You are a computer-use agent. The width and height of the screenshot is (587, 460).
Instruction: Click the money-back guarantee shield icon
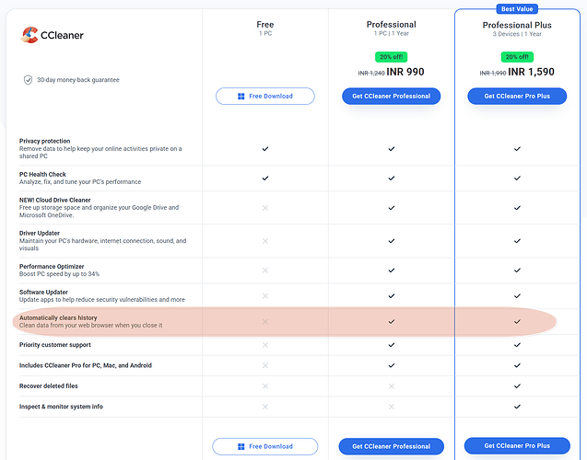tap(28, 80)
